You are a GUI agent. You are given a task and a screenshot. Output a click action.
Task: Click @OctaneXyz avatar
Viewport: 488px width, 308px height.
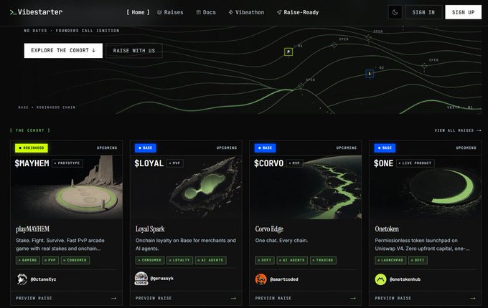(22, 279)
